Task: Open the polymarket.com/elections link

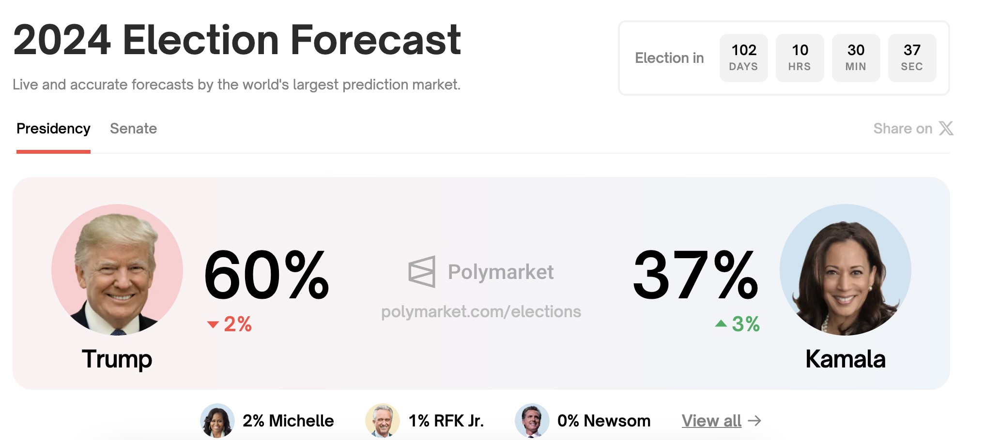Action: [481, 312]
